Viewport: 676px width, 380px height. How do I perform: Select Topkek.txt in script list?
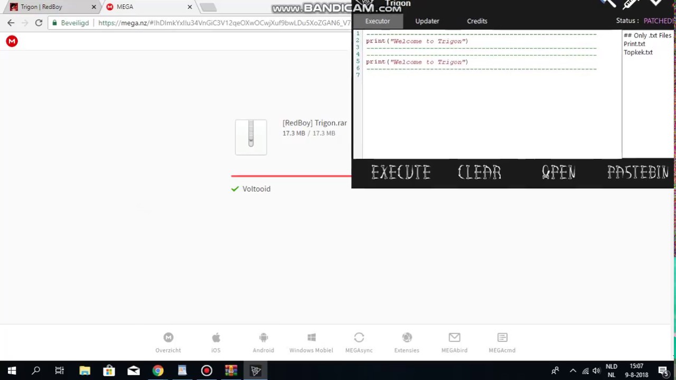tap(638, 52)
